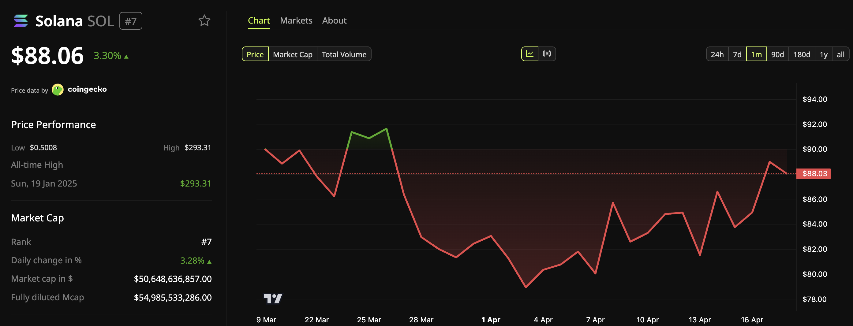Screen dimensions: 853x326
Task: Click the 16 Apr date axis label
Action: coord(752,320)
